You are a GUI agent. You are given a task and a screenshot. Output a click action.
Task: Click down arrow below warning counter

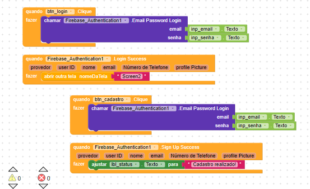[x=13, y=186]
